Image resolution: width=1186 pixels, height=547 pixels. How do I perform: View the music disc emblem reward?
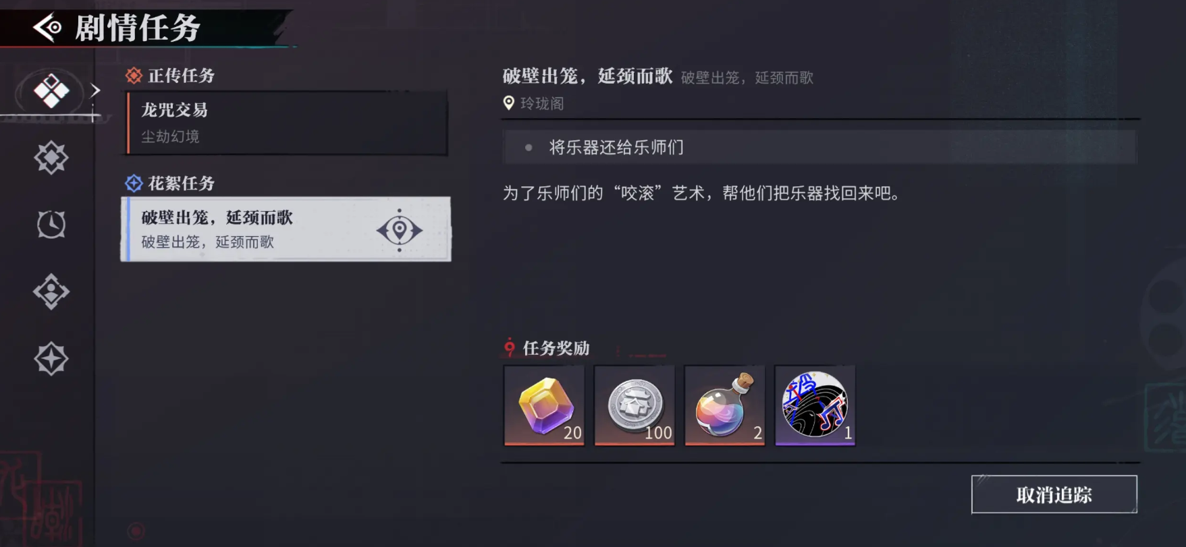pyautogui.click(x=815, y=405)
